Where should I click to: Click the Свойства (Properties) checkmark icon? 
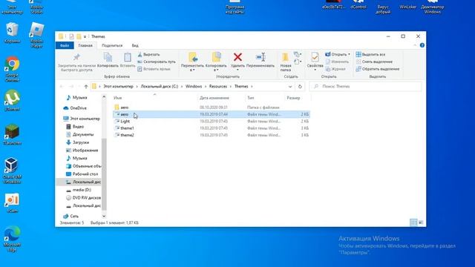coord(315,57)
